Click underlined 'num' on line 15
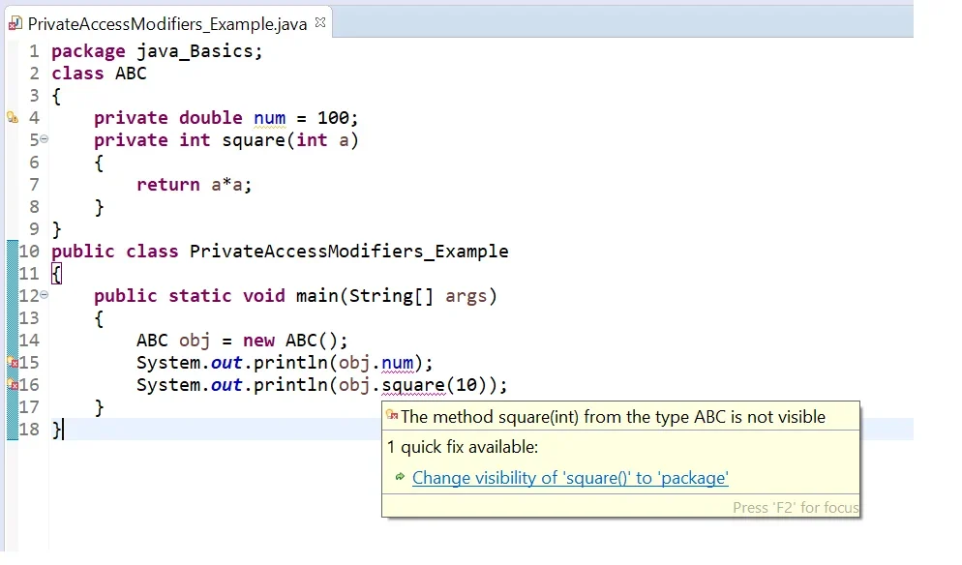This screenshot has height=565, width=962. tap(397, 363)
